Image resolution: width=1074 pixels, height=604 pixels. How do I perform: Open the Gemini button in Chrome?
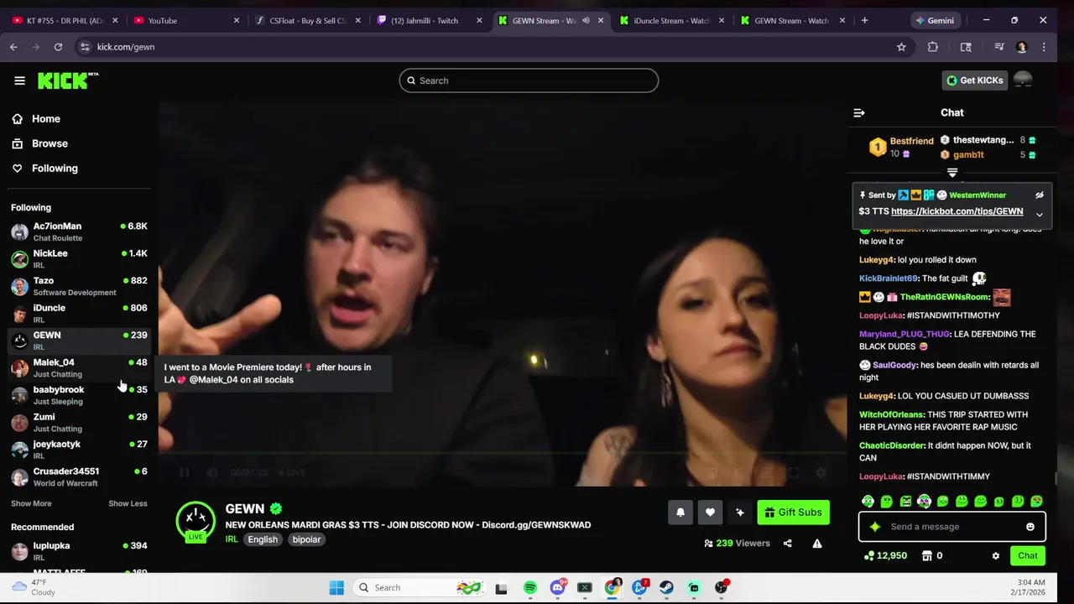pyautogui.click(x=935, y=20)
